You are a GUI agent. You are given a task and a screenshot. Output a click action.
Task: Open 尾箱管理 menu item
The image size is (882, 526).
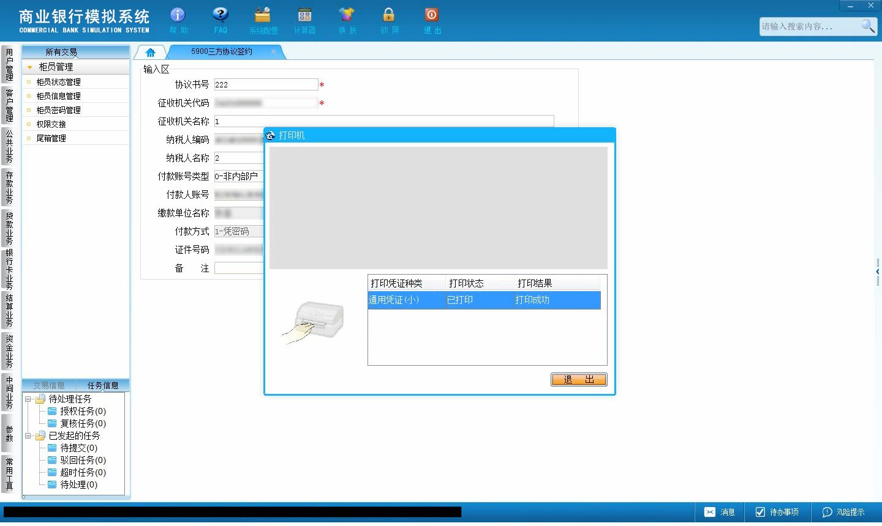(51, 138)
